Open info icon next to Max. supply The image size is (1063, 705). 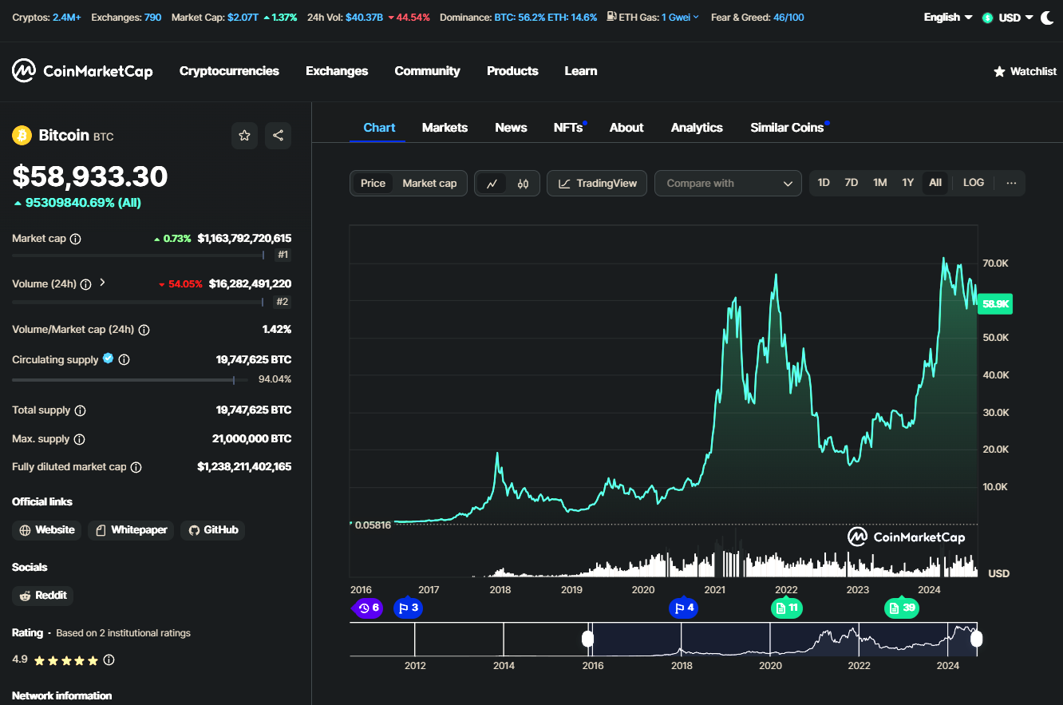[x=79, y=439]
